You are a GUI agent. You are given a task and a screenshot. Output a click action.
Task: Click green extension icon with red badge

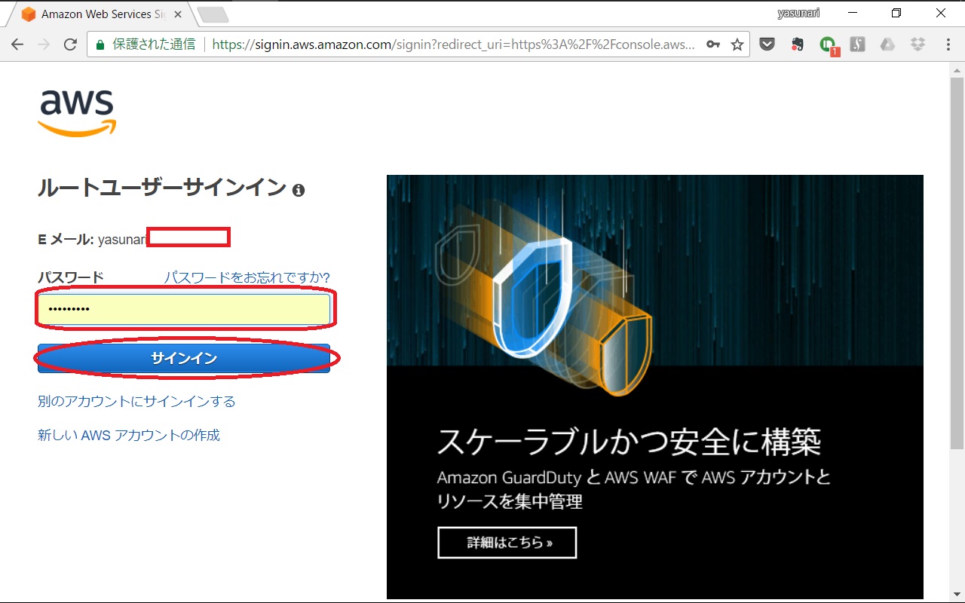point(829,45)
